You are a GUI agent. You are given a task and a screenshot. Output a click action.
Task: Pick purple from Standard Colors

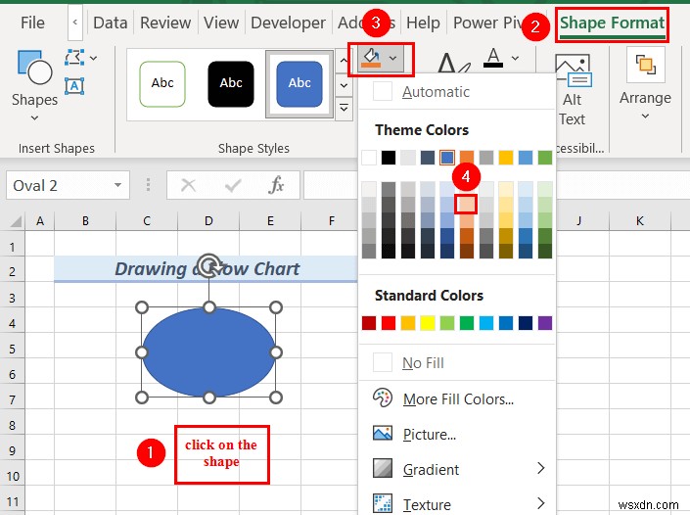click(545, 323)
